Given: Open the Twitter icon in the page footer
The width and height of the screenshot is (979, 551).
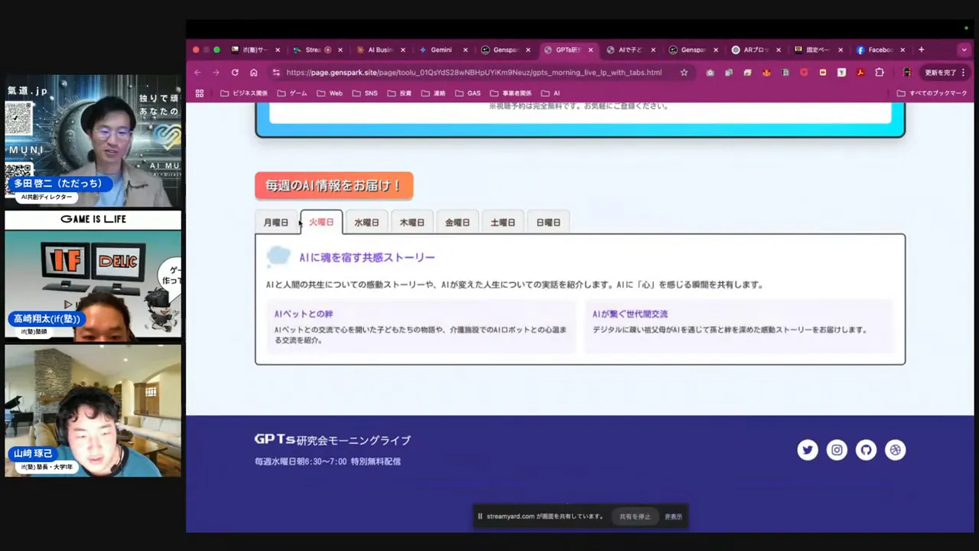Looking at the screenshot, I should [x=808, y=450].
